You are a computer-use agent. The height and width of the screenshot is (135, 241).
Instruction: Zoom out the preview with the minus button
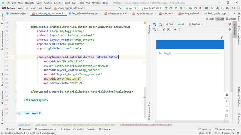pyautogui.click(x=227, y=106)
